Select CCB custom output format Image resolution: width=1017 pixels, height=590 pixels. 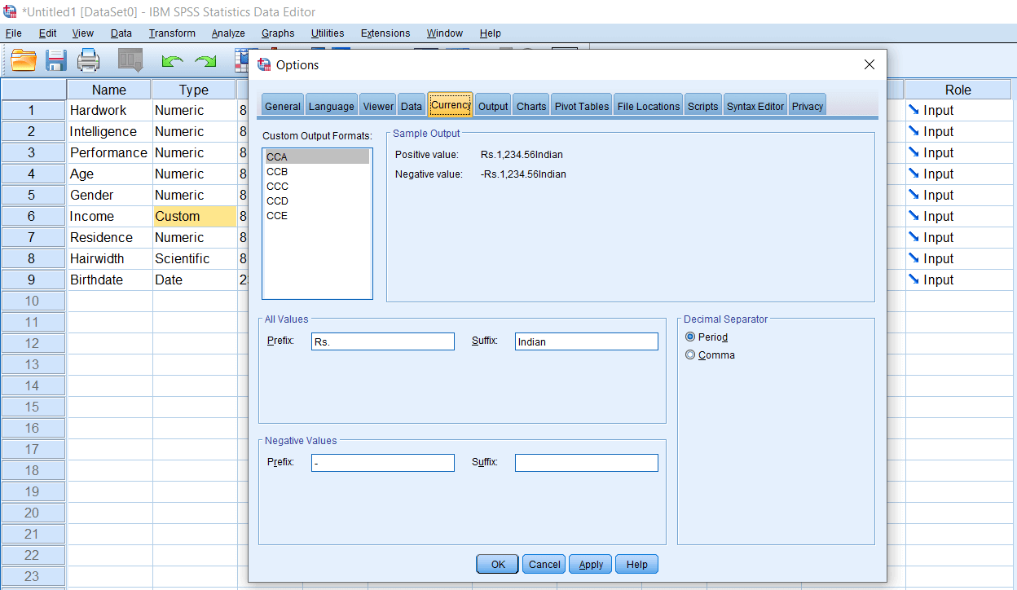(317, 171)
